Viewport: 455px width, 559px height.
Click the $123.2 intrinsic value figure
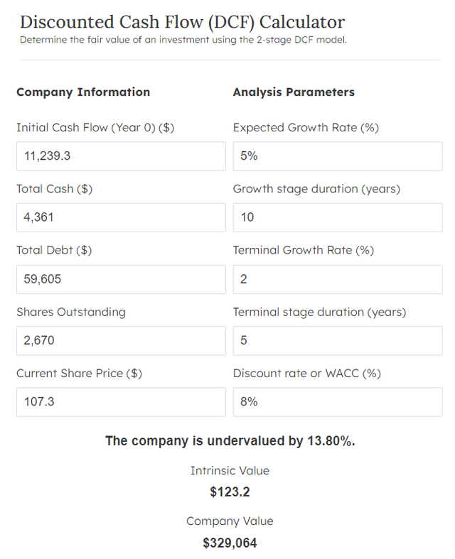(x=230, y=492)
